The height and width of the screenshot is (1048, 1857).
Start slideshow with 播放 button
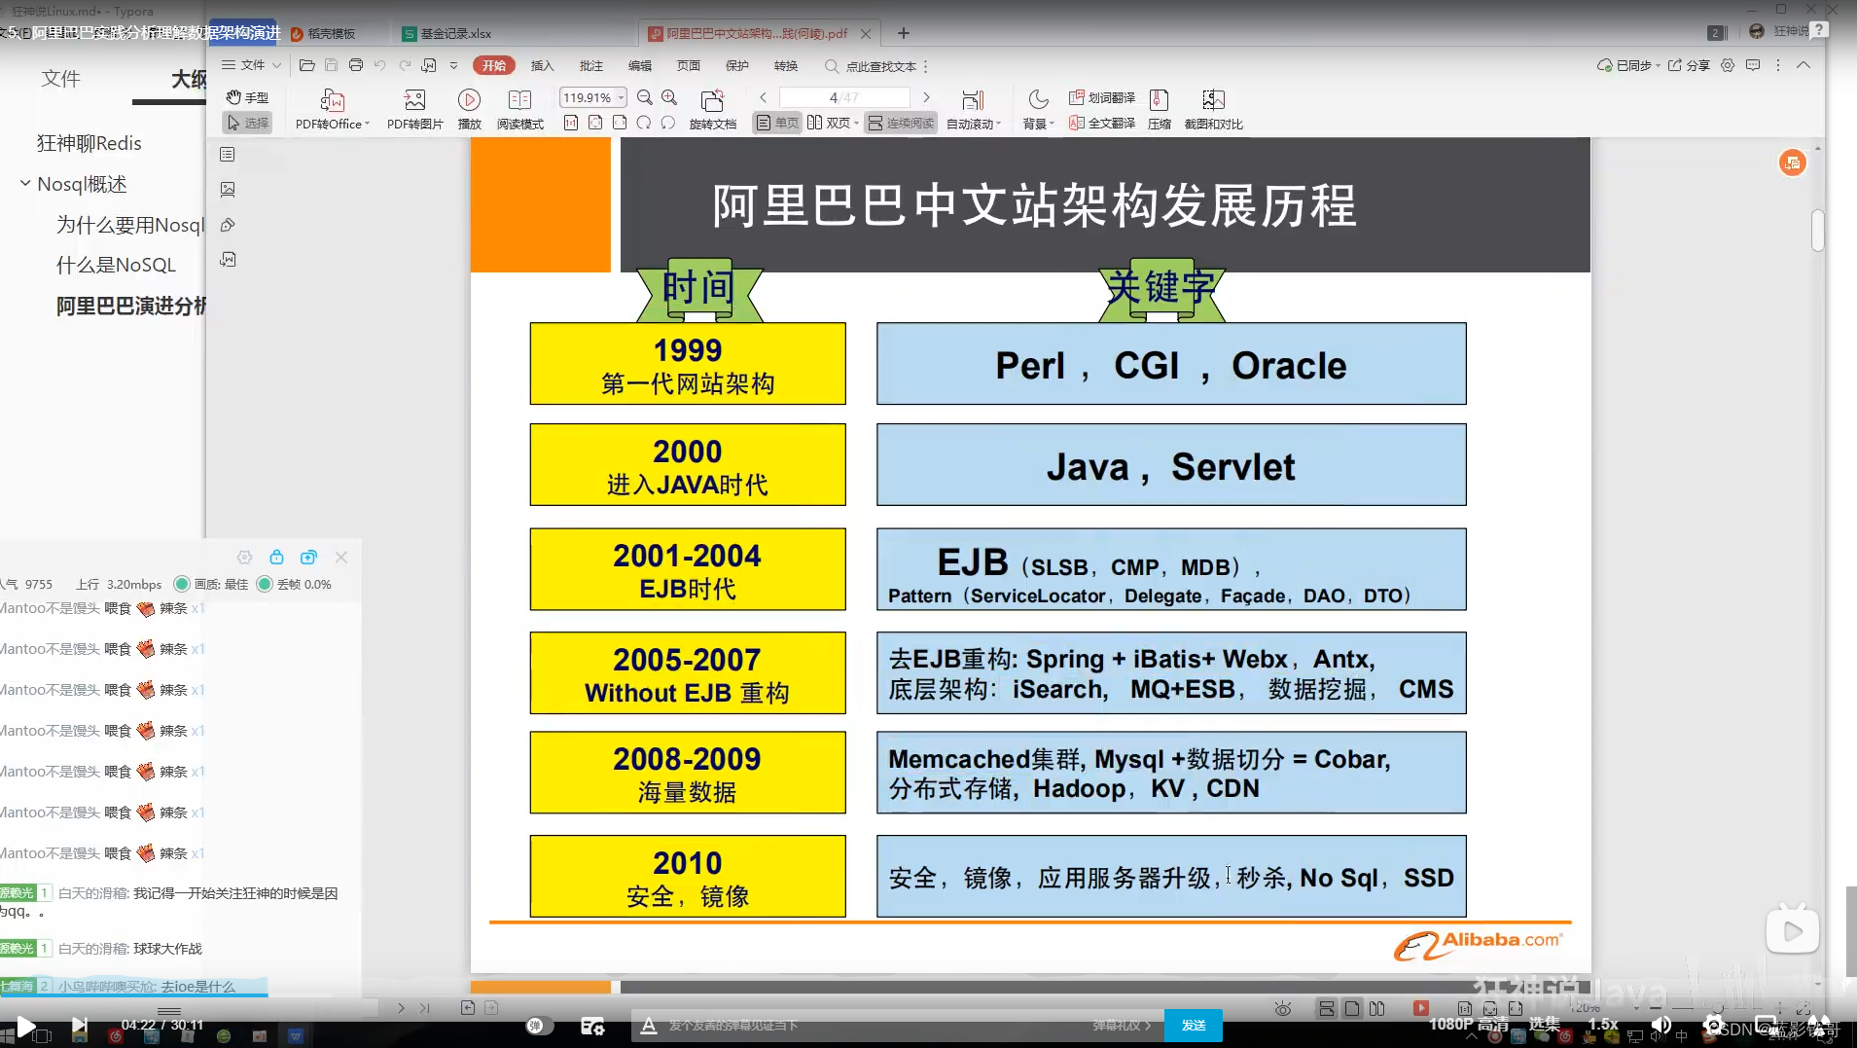[x=469, y=109]
